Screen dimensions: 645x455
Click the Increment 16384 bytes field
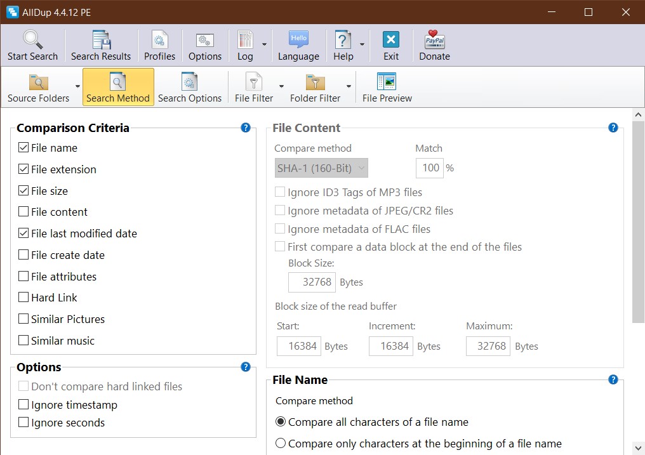point(391,346)
